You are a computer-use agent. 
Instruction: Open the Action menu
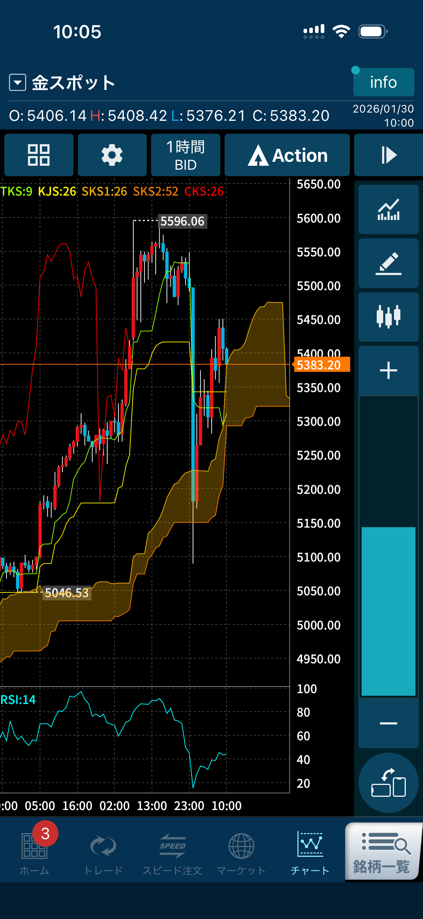pyautogui.click(x=287, y=155)
